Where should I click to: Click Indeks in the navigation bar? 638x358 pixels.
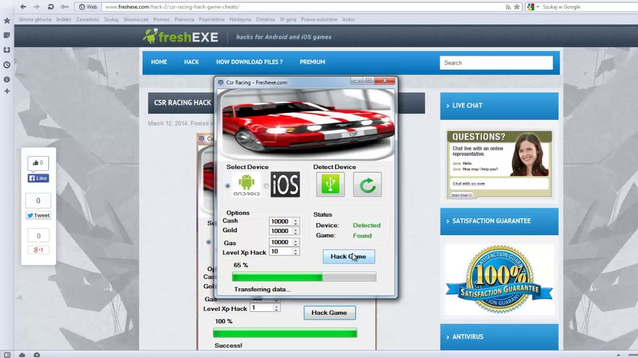point(64,19)
